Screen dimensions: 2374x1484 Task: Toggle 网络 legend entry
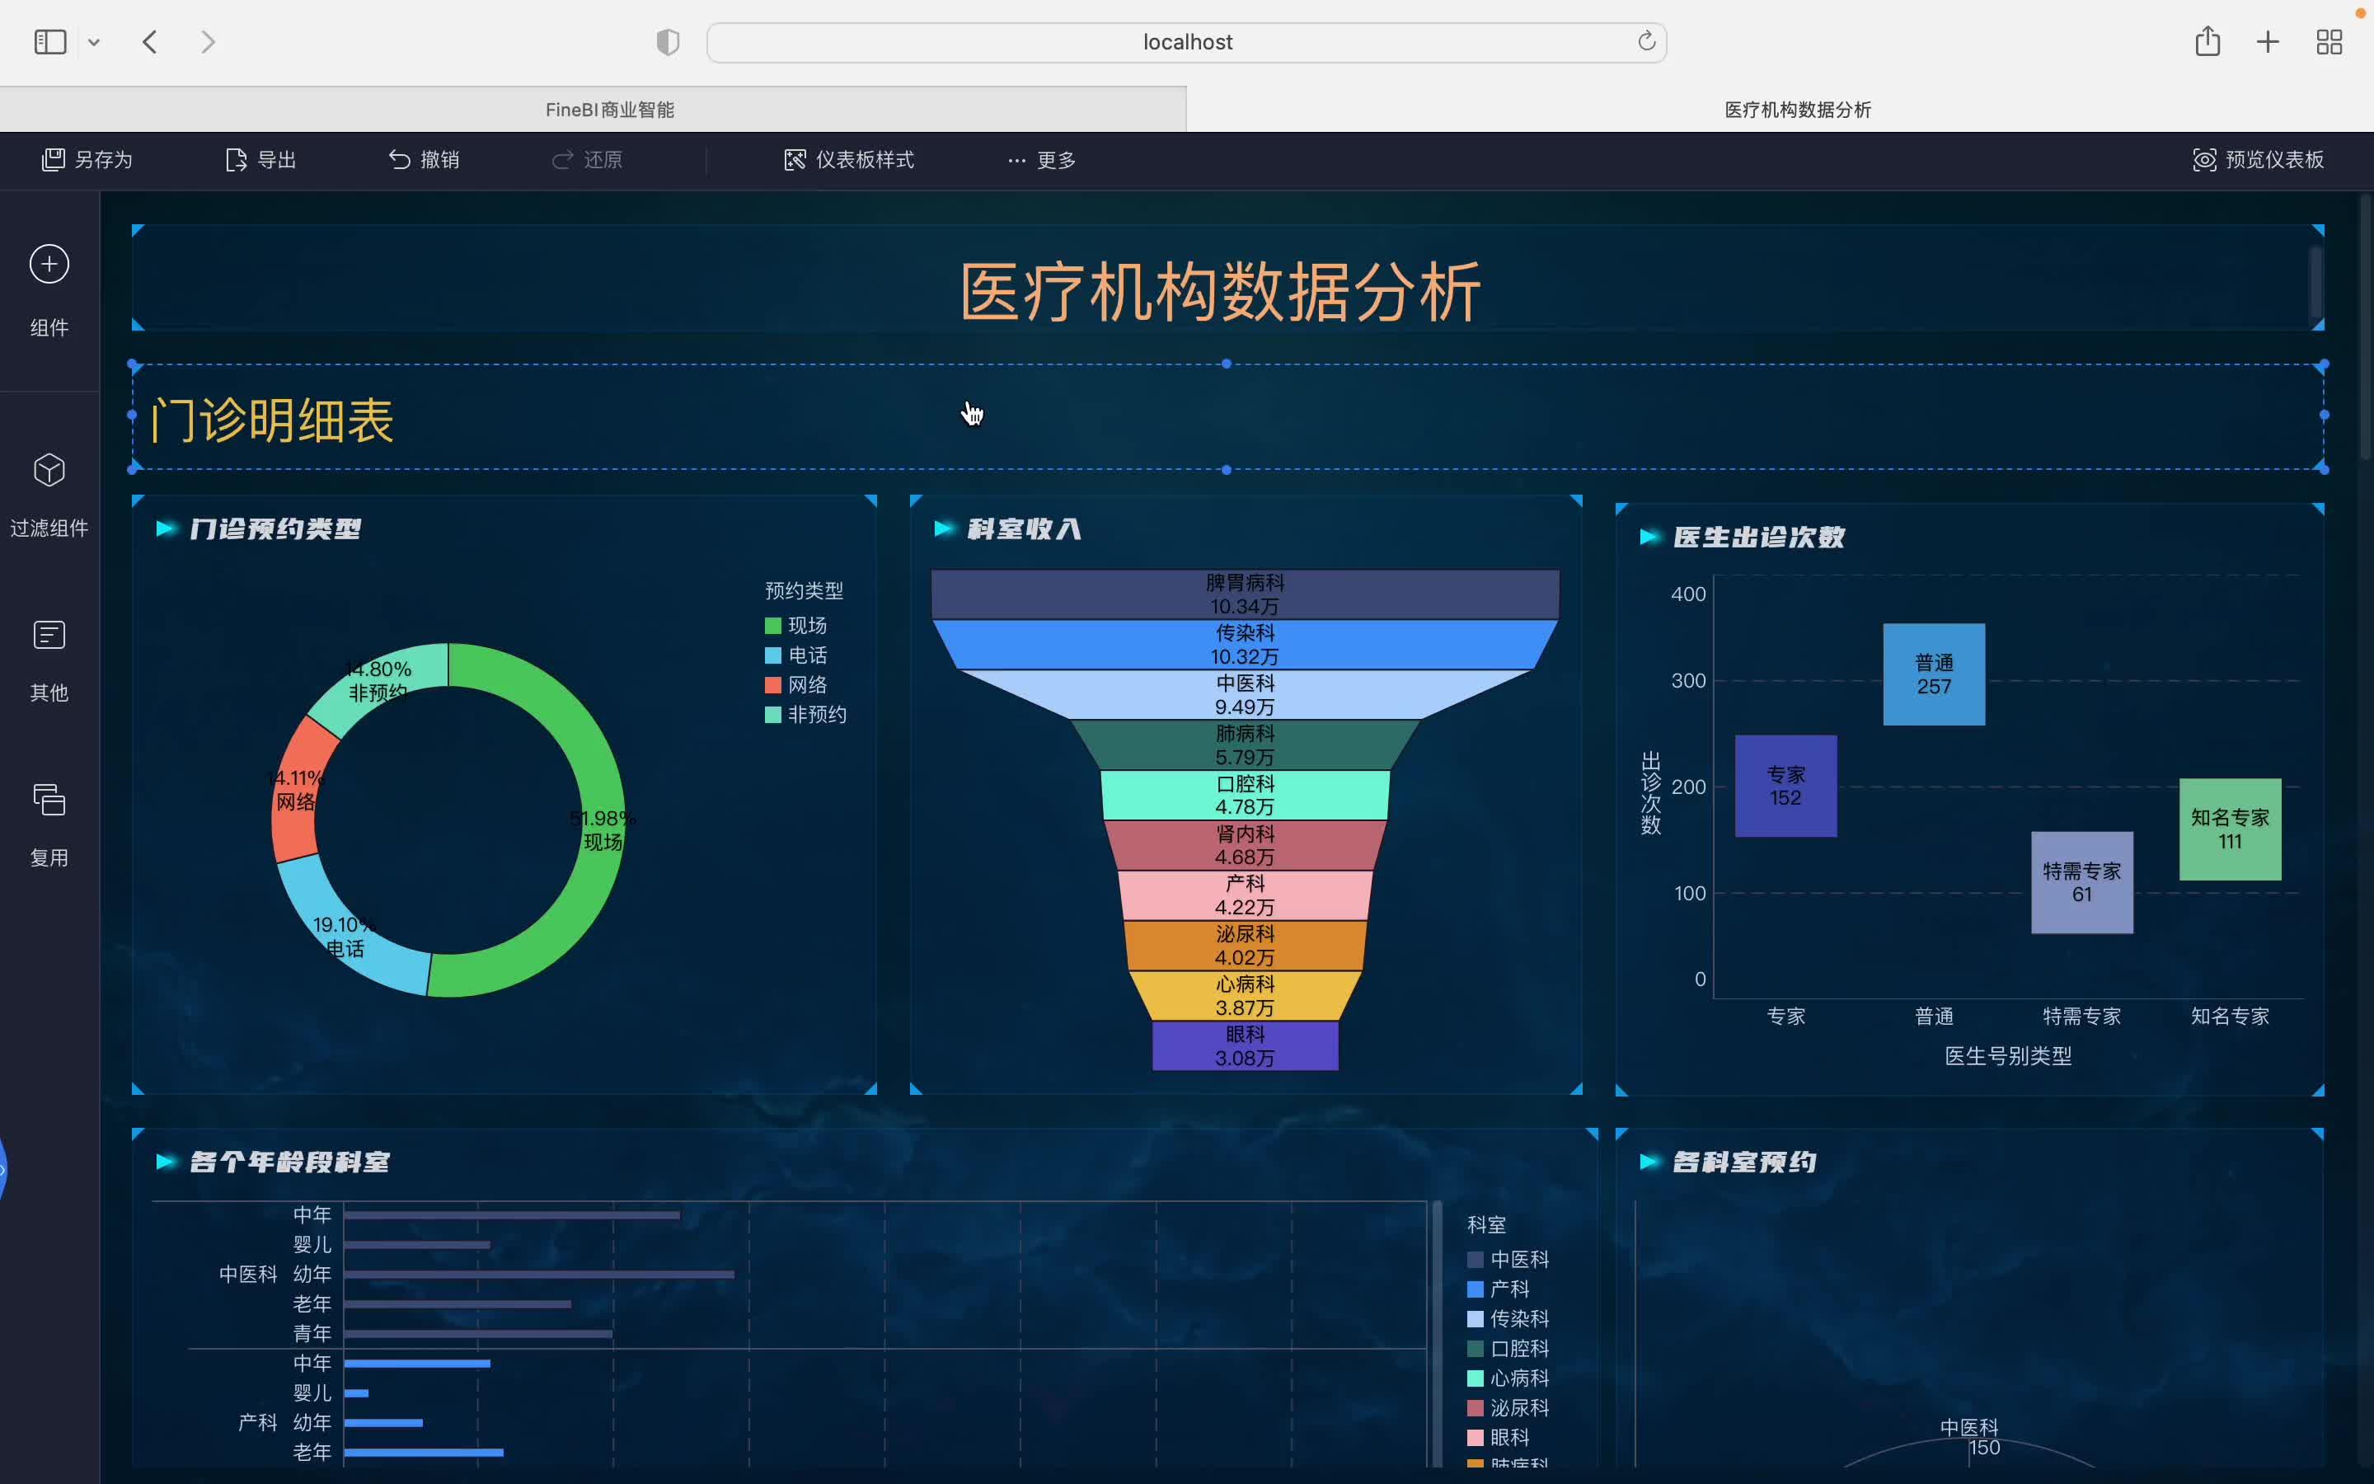coord(795,685)
